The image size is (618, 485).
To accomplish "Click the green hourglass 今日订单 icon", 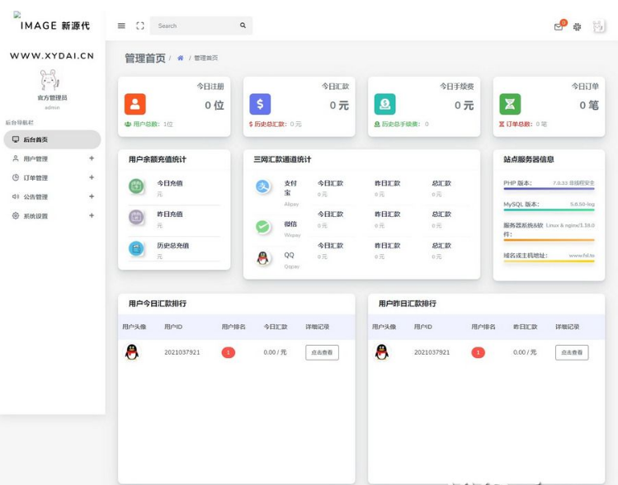I will click(x=510, y=104).
